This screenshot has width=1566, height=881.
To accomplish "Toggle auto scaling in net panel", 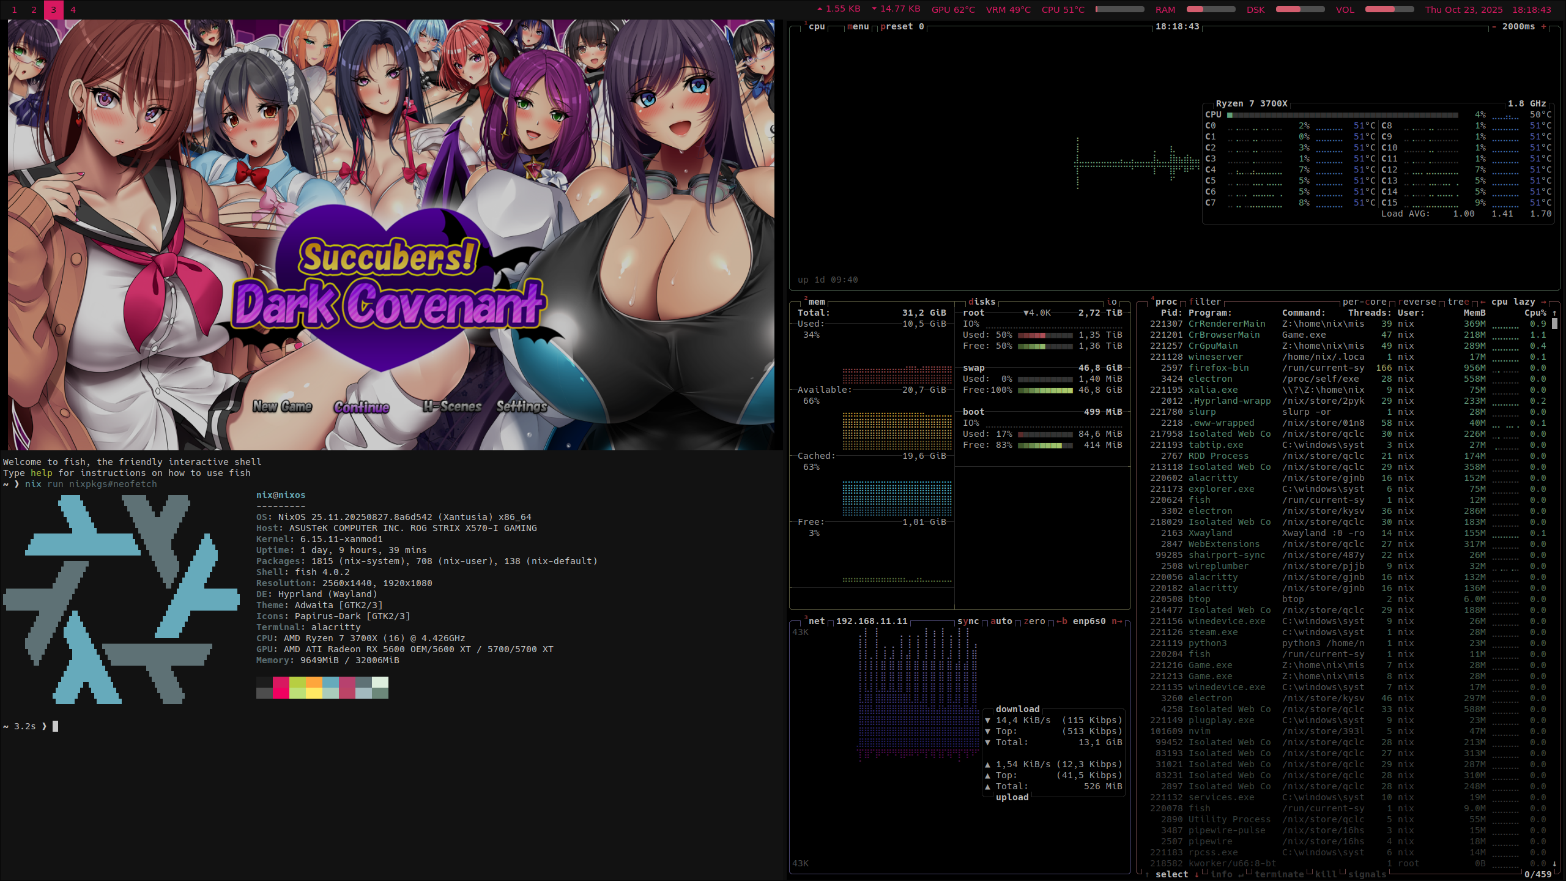I will pyautogui.click(x=1001, y=621).
